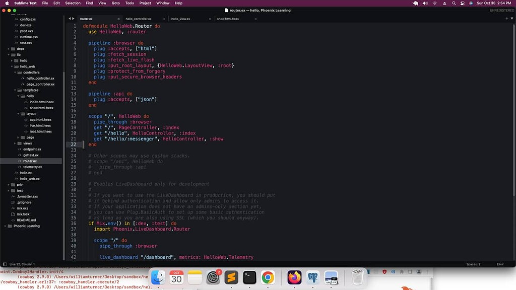Image resolution: width=516 pixels, height=290 pixels.
Task: Click the Wi-Fi icon in the menu bar
Action: tap(434, 3)
